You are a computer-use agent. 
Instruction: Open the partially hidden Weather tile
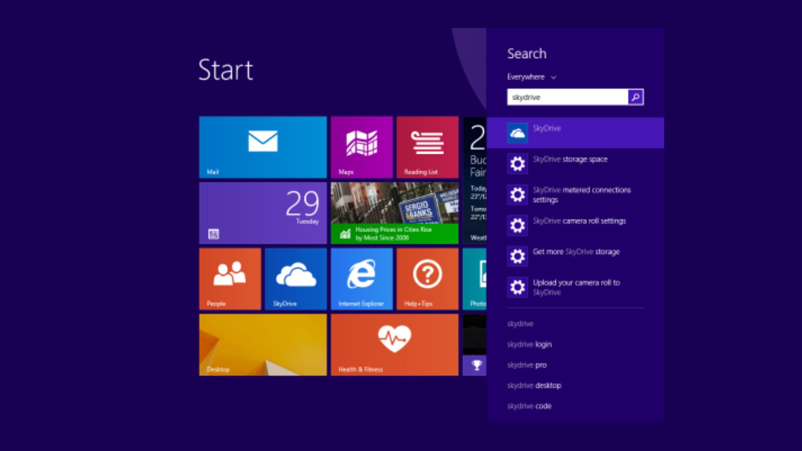(475, 180)
